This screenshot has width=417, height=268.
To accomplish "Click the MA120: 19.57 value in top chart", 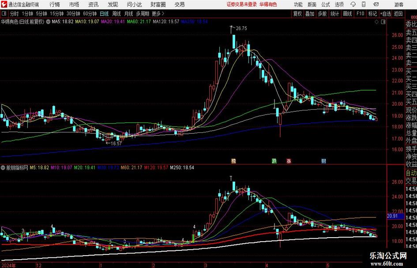I will point(166,22).
